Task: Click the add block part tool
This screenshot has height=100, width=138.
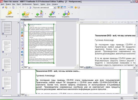Action: [x=22, y=42]
